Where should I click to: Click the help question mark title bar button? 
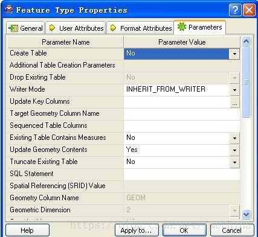point(235,10)
